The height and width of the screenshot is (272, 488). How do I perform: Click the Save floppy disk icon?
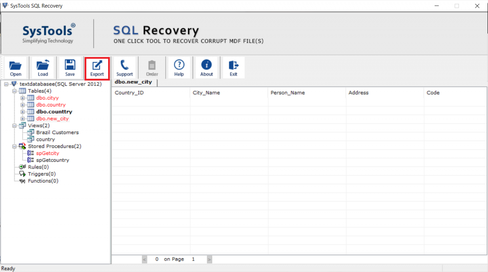[x=70, y=65]
